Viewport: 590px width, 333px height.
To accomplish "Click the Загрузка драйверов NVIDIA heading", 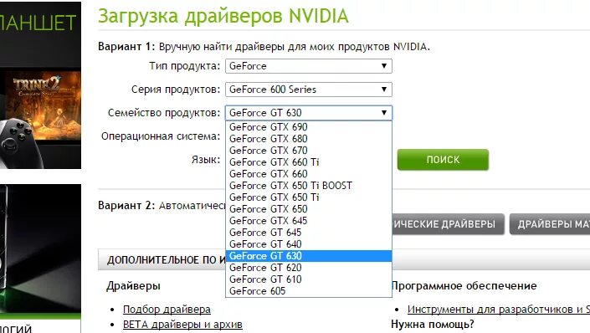I will pos(223,16).
